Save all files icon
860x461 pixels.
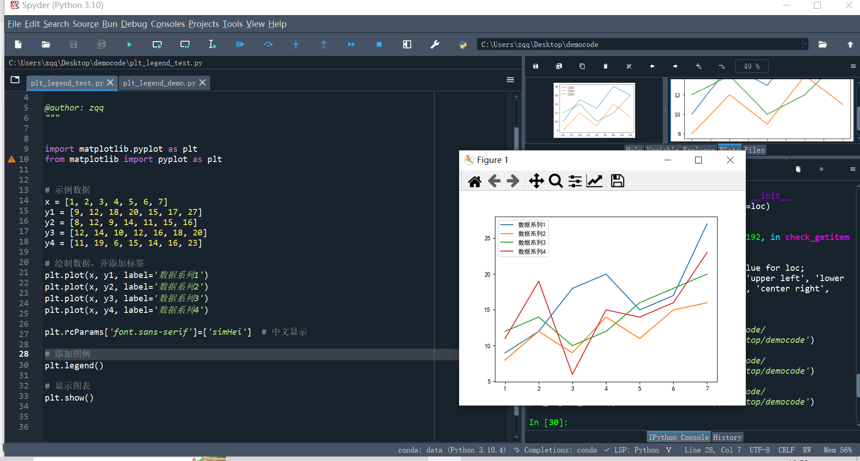click(102, 44)
